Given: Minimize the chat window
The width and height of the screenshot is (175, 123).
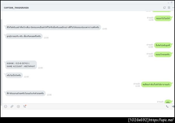Looking at the screenshot, I should click(x=168, y=2).
